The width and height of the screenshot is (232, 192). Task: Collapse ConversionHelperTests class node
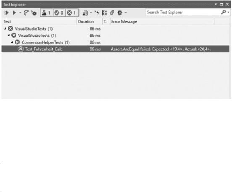point(12,42)
